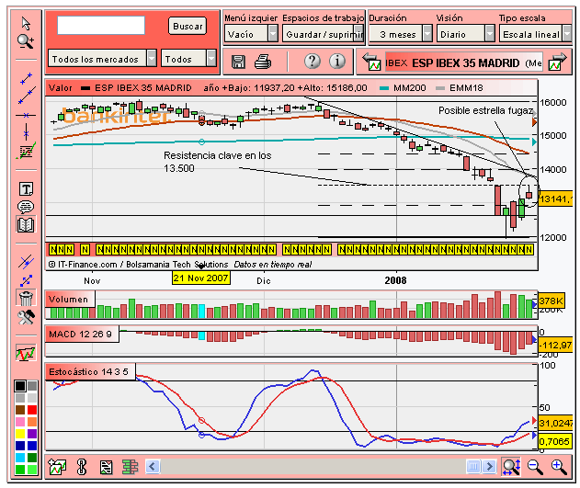This screenshot has width=580, height=488.
Task: Select the text annotation T tool
Action: click(26, 189)
